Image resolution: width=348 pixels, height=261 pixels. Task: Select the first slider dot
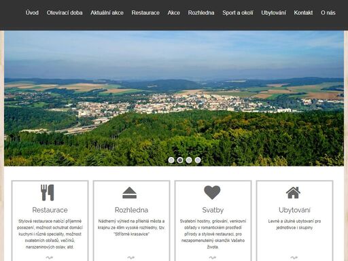171,160
